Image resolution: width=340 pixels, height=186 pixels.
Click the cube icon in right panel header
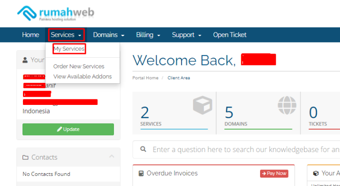316,173
